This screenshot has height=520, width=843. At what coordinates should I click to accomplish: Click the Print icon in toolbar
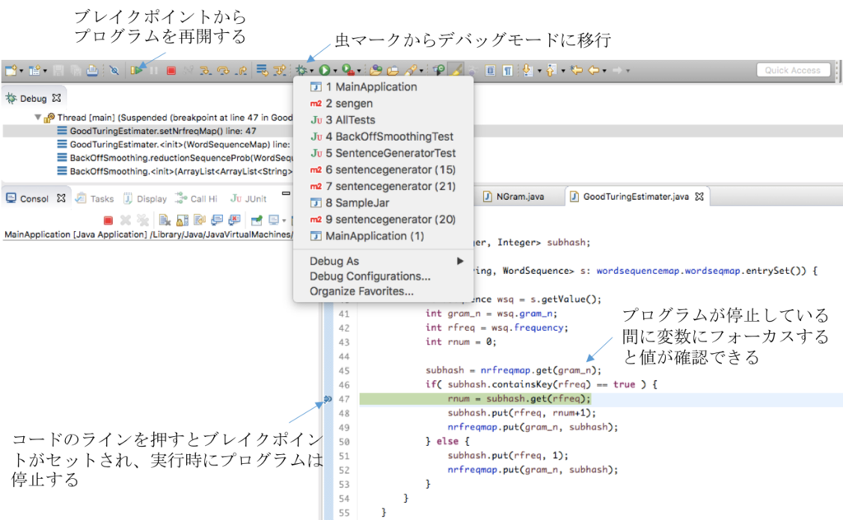point(92,71)
